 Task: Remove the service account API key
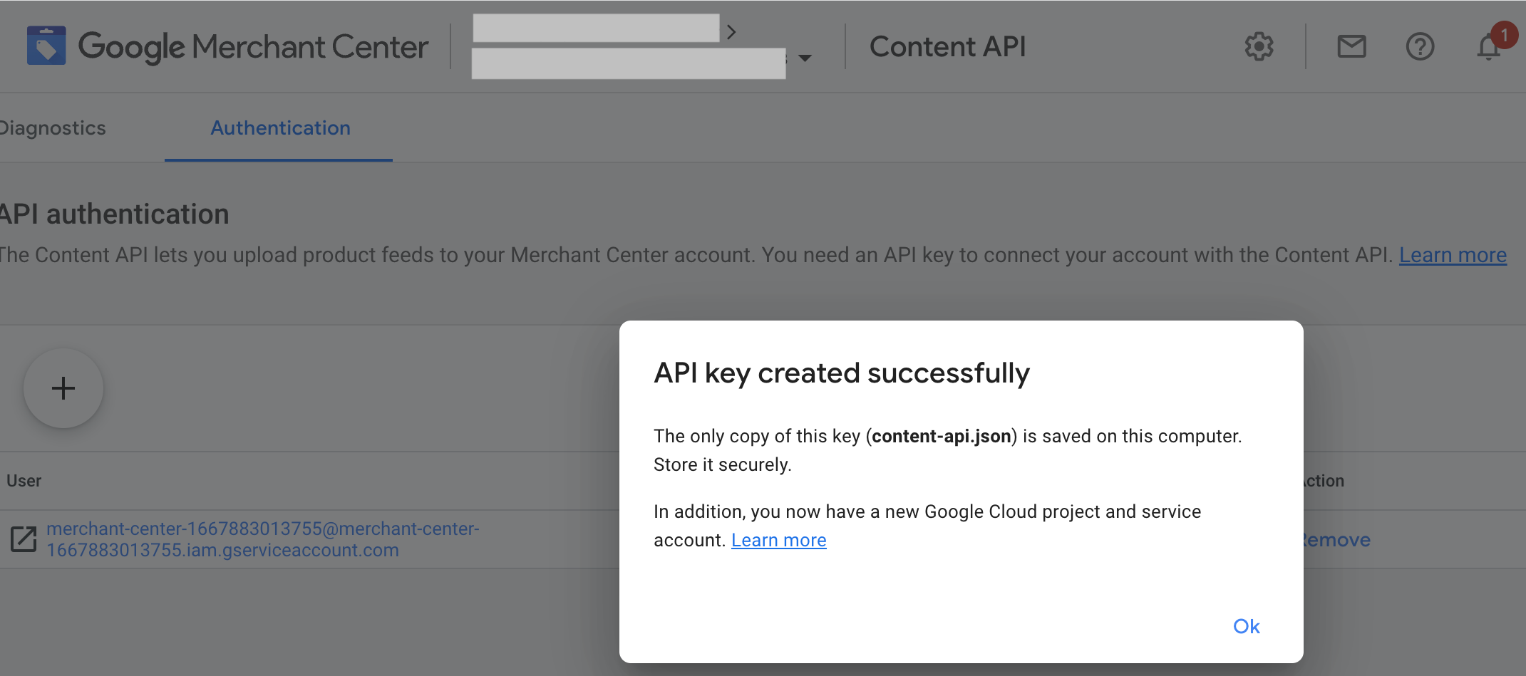1336,540
